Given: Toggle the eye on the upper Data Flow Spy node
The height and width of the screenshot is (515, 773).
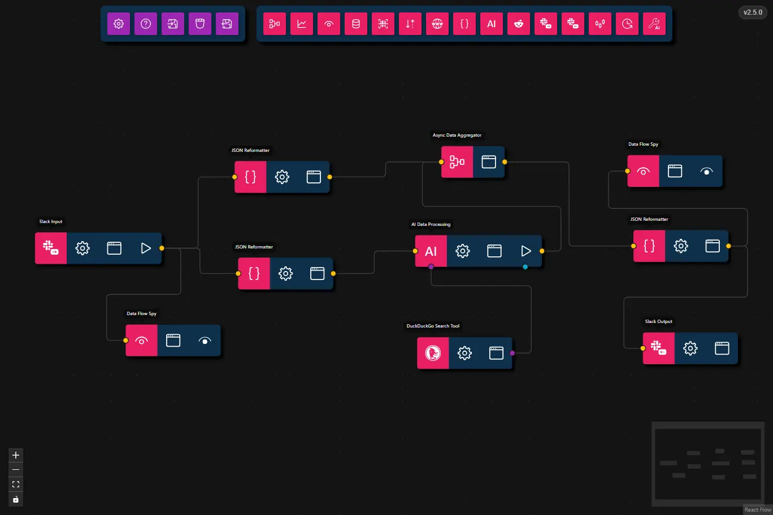Looking at the screenshot, I should [706, 171].
